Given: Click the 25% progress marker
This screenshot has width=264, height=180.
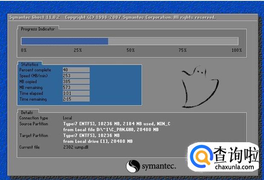Looking at the screenshot, I should [x=78, y=50].
